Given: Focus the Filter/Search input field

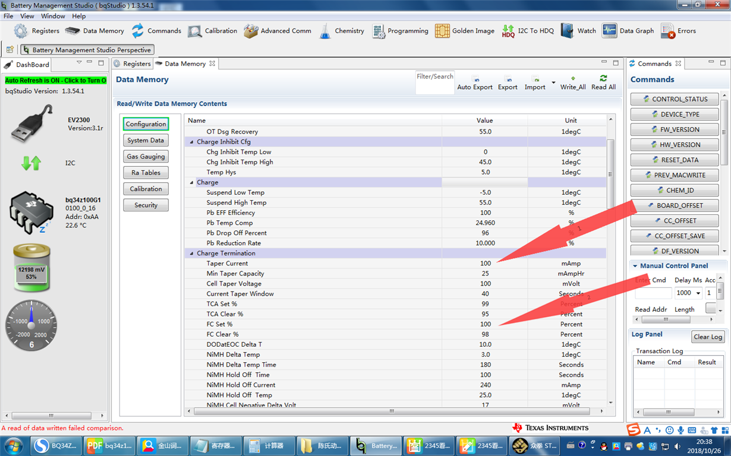Looking at the screenshot, I should pos(435,87).
